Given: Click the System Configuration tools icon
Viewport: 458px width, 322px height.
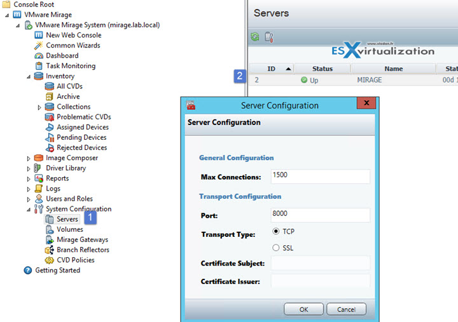Looking at the screenshot, I should pyautogui.click(x=39, y=209).
